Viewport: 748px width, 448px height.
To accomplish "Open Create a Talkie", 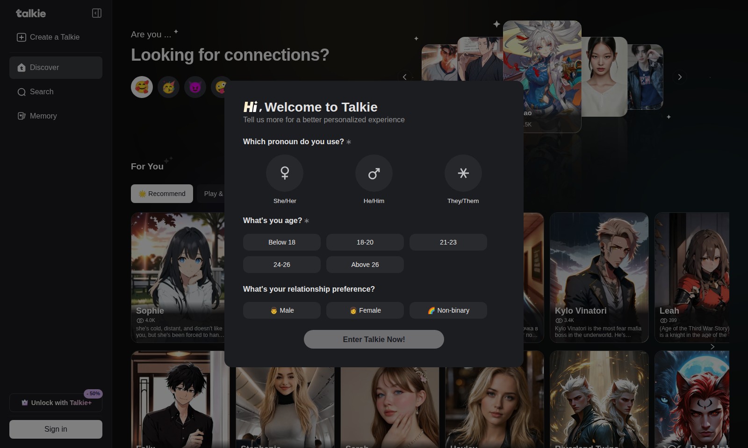I will click(56, 37).
